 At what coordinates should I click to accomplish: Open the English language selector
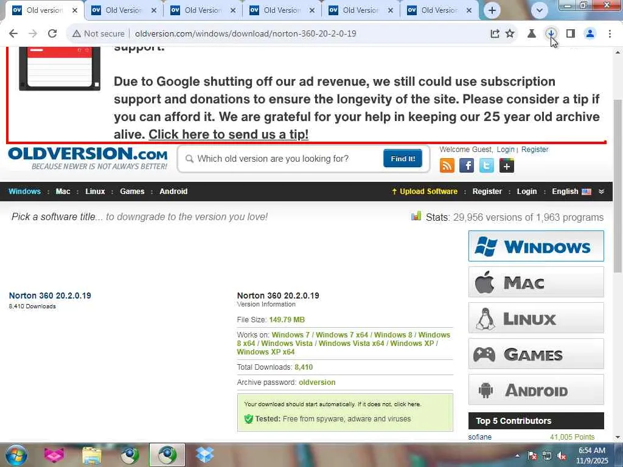571,192
